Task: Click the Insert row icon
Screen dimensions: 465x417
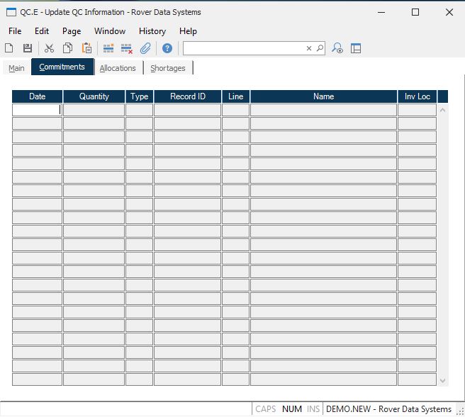Action: pos(108,48)
